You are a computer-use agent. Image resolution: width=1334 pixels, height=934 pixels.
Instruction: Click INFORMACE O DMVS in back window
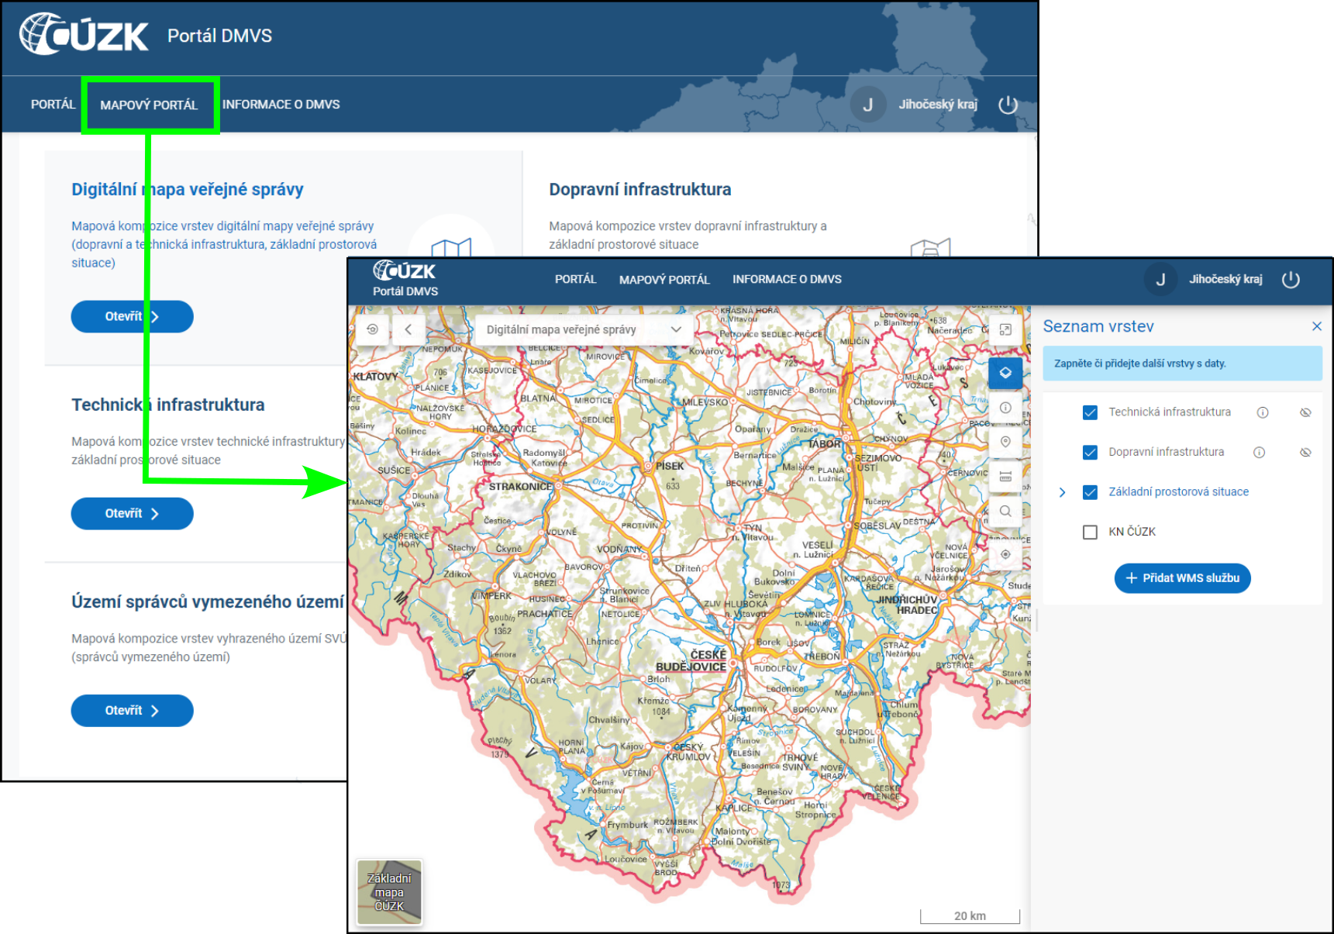pos(281,105)
